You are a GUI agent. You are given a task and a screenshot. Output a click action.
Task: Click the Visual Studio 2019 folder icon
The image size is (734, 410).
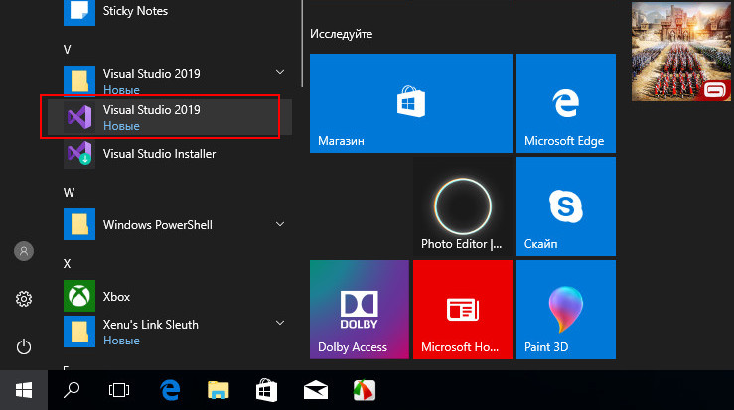pos(79,80)
